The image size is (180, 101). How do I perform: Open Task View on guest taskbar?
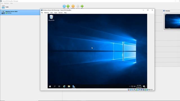tap(59, 86)
